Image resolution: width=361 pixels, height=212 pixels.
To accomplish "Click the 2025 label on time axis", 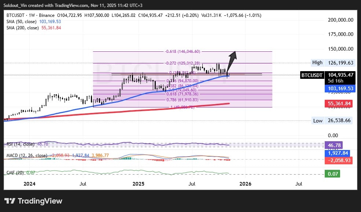I will click(139, 184).
